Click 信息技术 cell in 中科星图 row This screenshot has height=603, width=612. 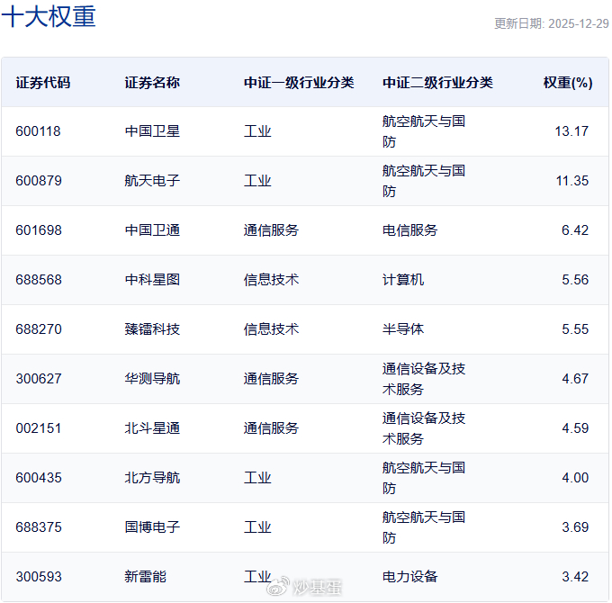pos(271,280)
